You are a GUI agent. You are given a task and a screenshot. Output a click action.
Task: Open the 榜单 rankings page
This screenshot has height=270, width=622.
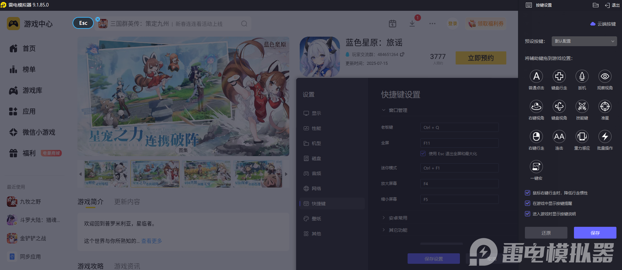23,69
